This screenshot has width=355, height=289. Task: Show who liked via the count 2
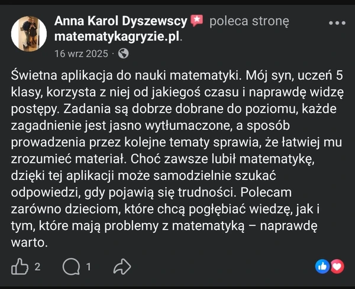coord(37,267)
